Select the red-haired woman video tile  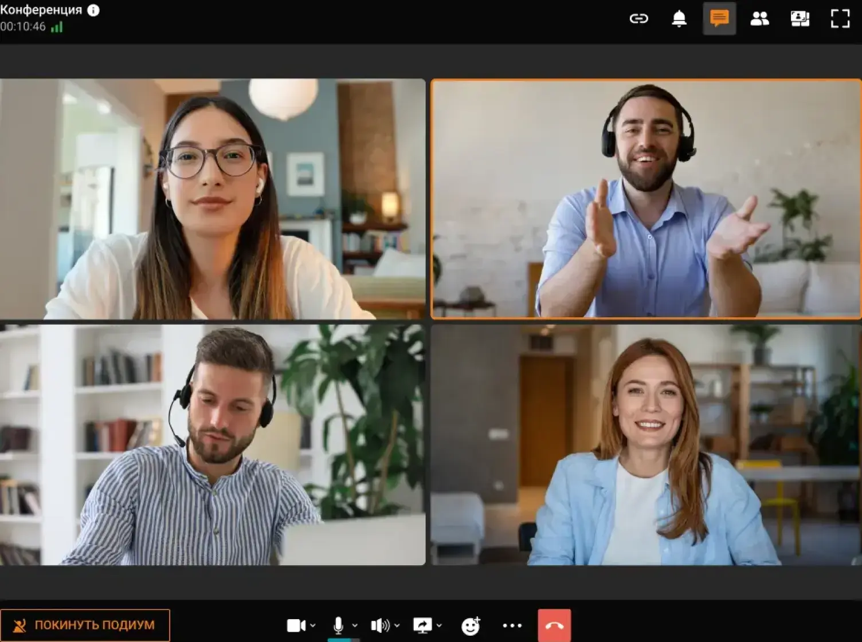tap(646, 445)
